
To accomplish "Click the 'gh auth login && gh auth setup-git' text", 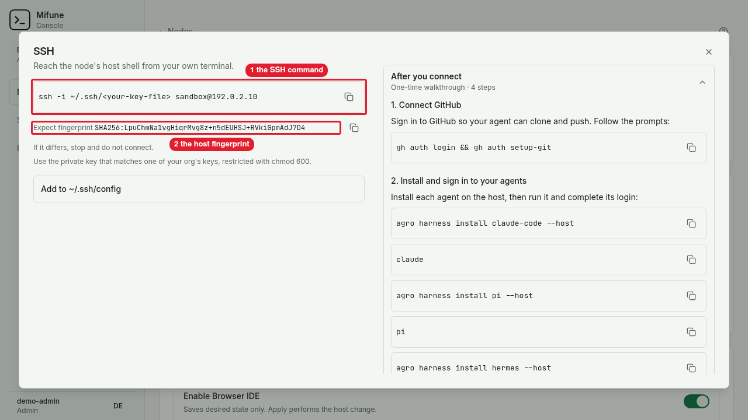I will click(474, 148).
